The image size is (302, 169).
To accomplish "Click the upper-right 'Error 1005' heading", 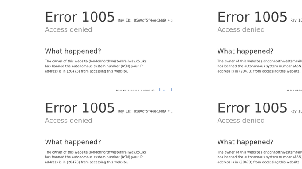I will [252, 17].
